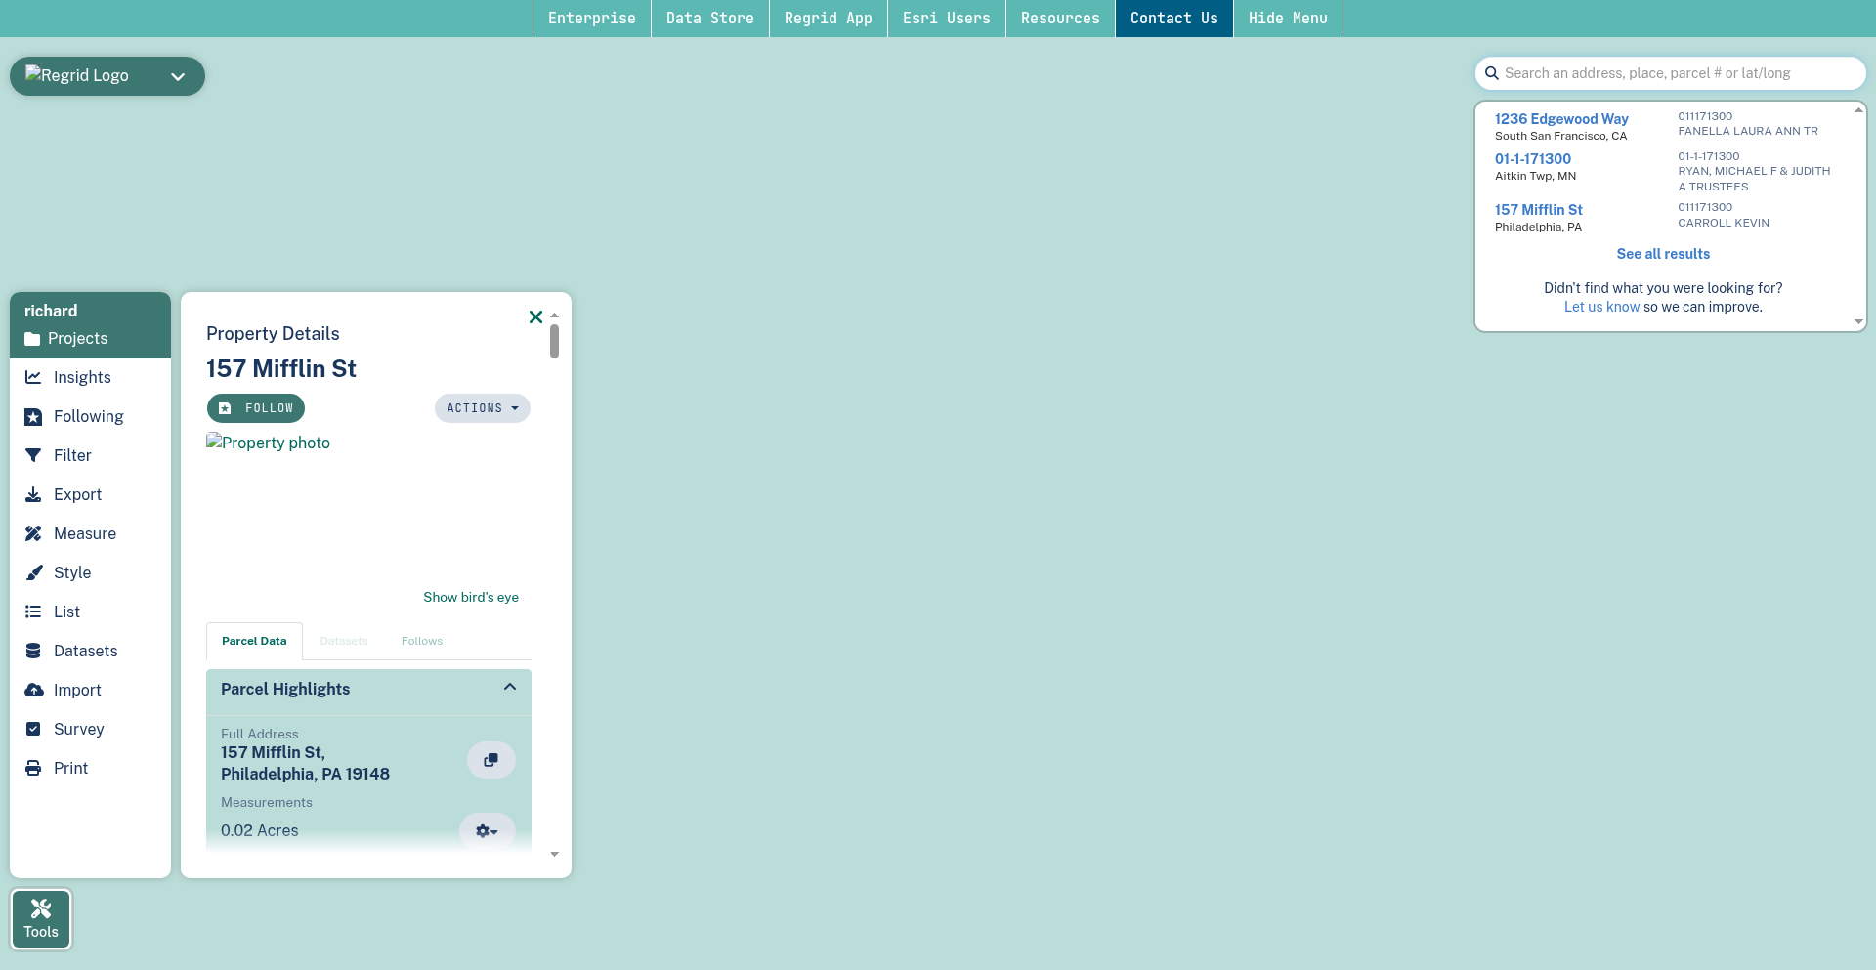The image size is (1876, 970).
Task: Open the Filter funnel tool
Action: (x=33, y=455)
